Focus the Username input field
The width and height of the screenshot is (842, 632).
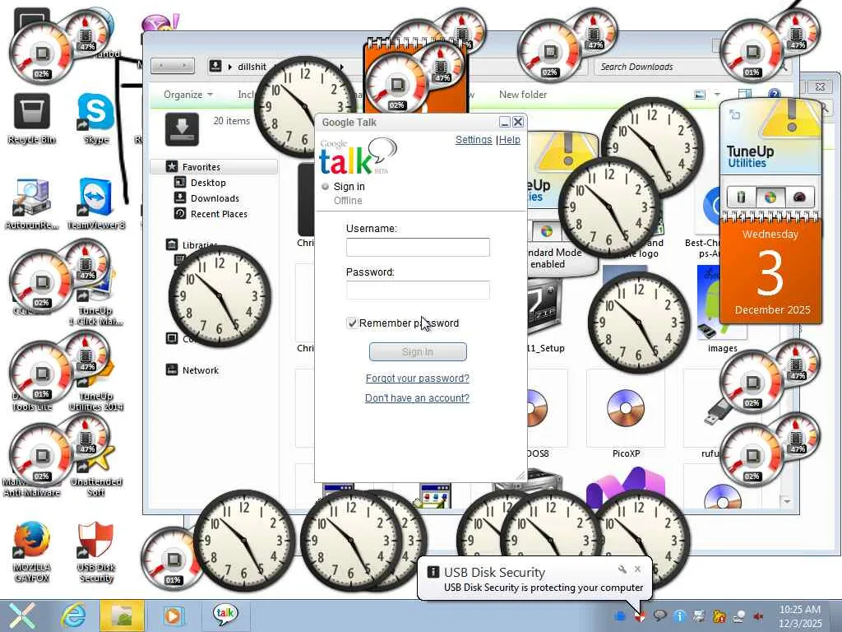[x=418, y=247]
